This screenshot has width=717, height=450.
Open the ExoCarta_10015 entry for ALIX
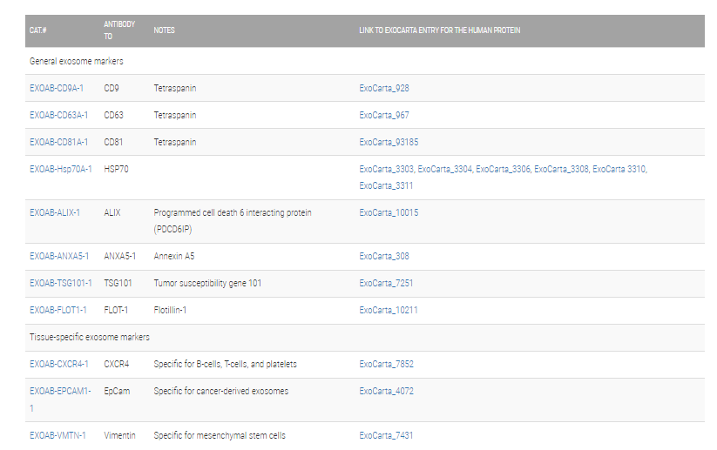tap(389, 212)
